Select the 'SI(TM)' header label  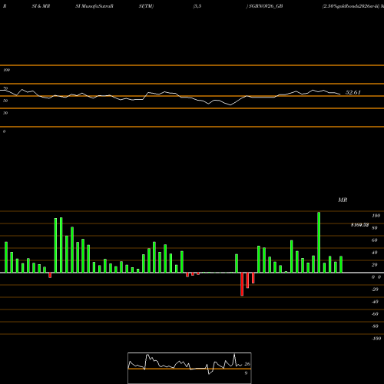146,6
